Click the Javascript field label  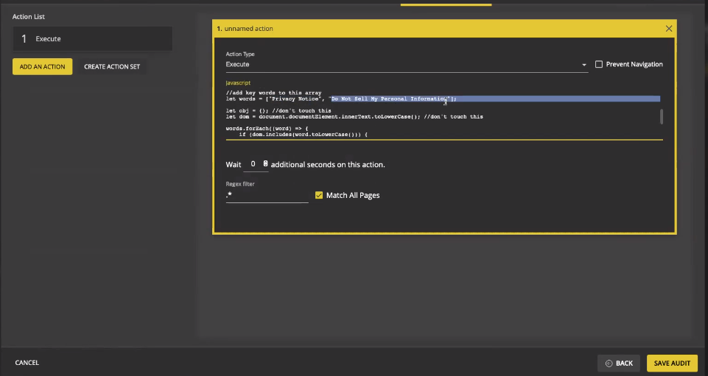[x=238, y=83]
